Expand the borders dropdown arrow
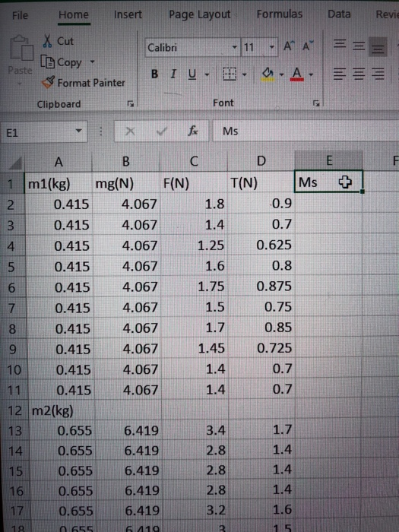Screen dimensions: 399x532 pyautogui.click(x=244, y=74)
